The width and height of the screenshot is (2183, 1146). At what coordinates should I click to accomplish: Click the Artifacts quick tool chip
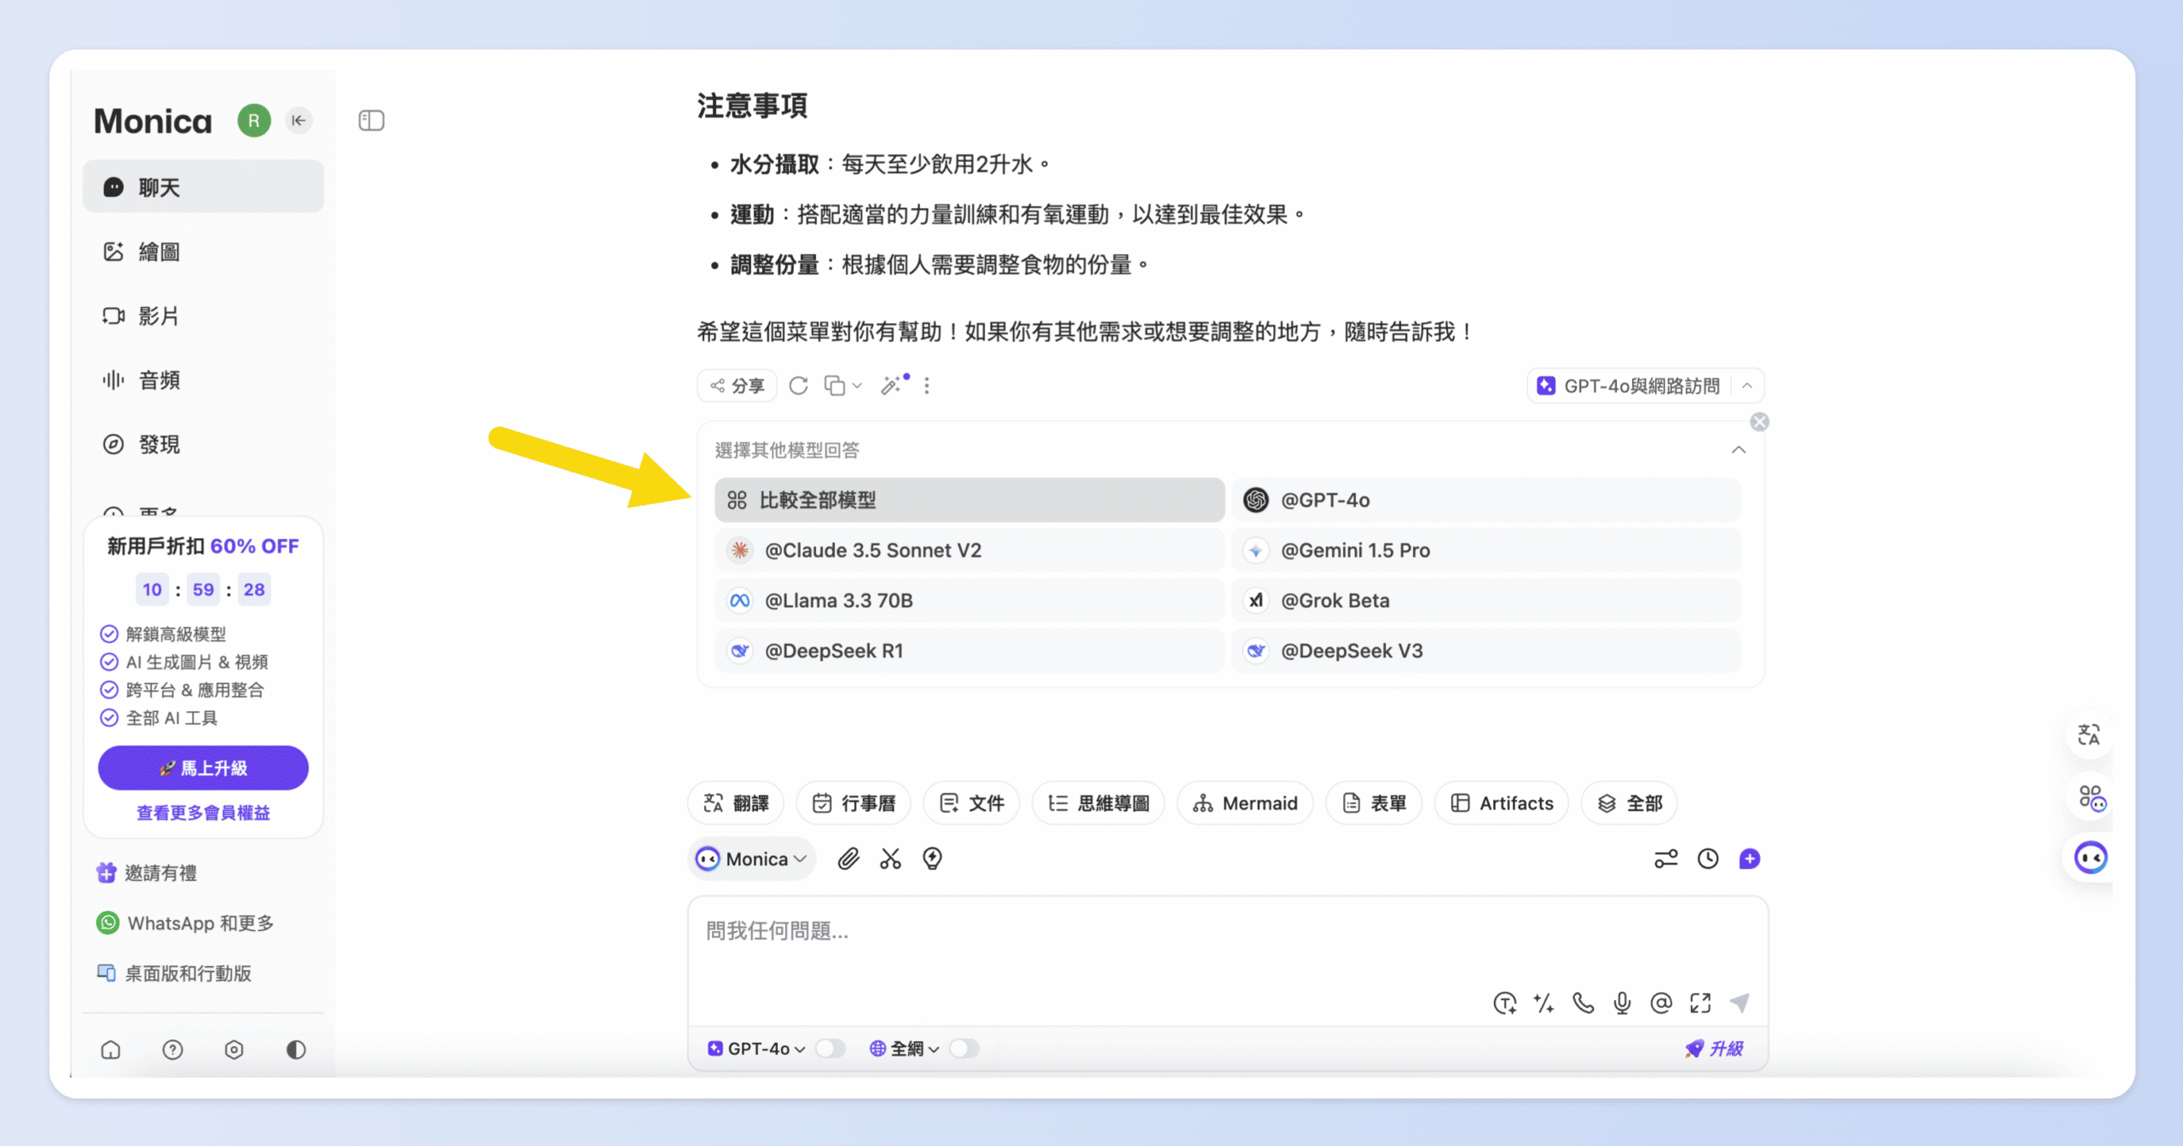pos(1501,803)
